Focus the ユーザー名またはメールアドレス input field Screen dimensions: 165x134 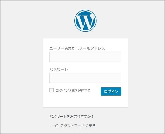(85, 57)
